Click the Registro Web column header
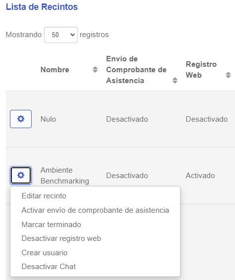 (x=201, y=70)
